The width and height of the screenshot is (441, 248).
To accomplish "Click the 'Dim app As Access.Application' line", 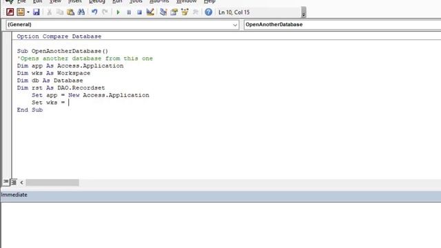I will click(x=70, y=65).
